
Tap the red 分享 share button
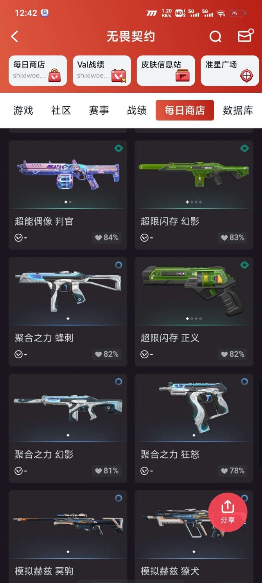click(x=228, y=512)
